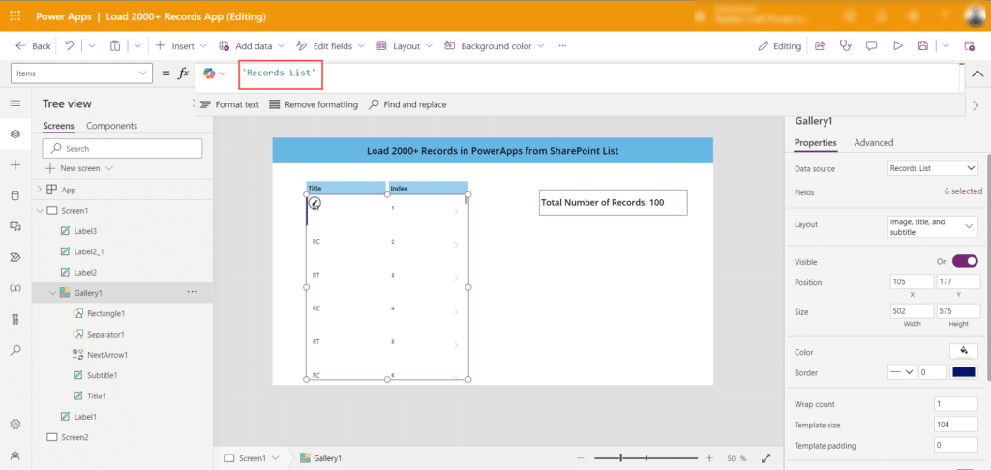Open the app checker stethoscope icon

[845, 45]
